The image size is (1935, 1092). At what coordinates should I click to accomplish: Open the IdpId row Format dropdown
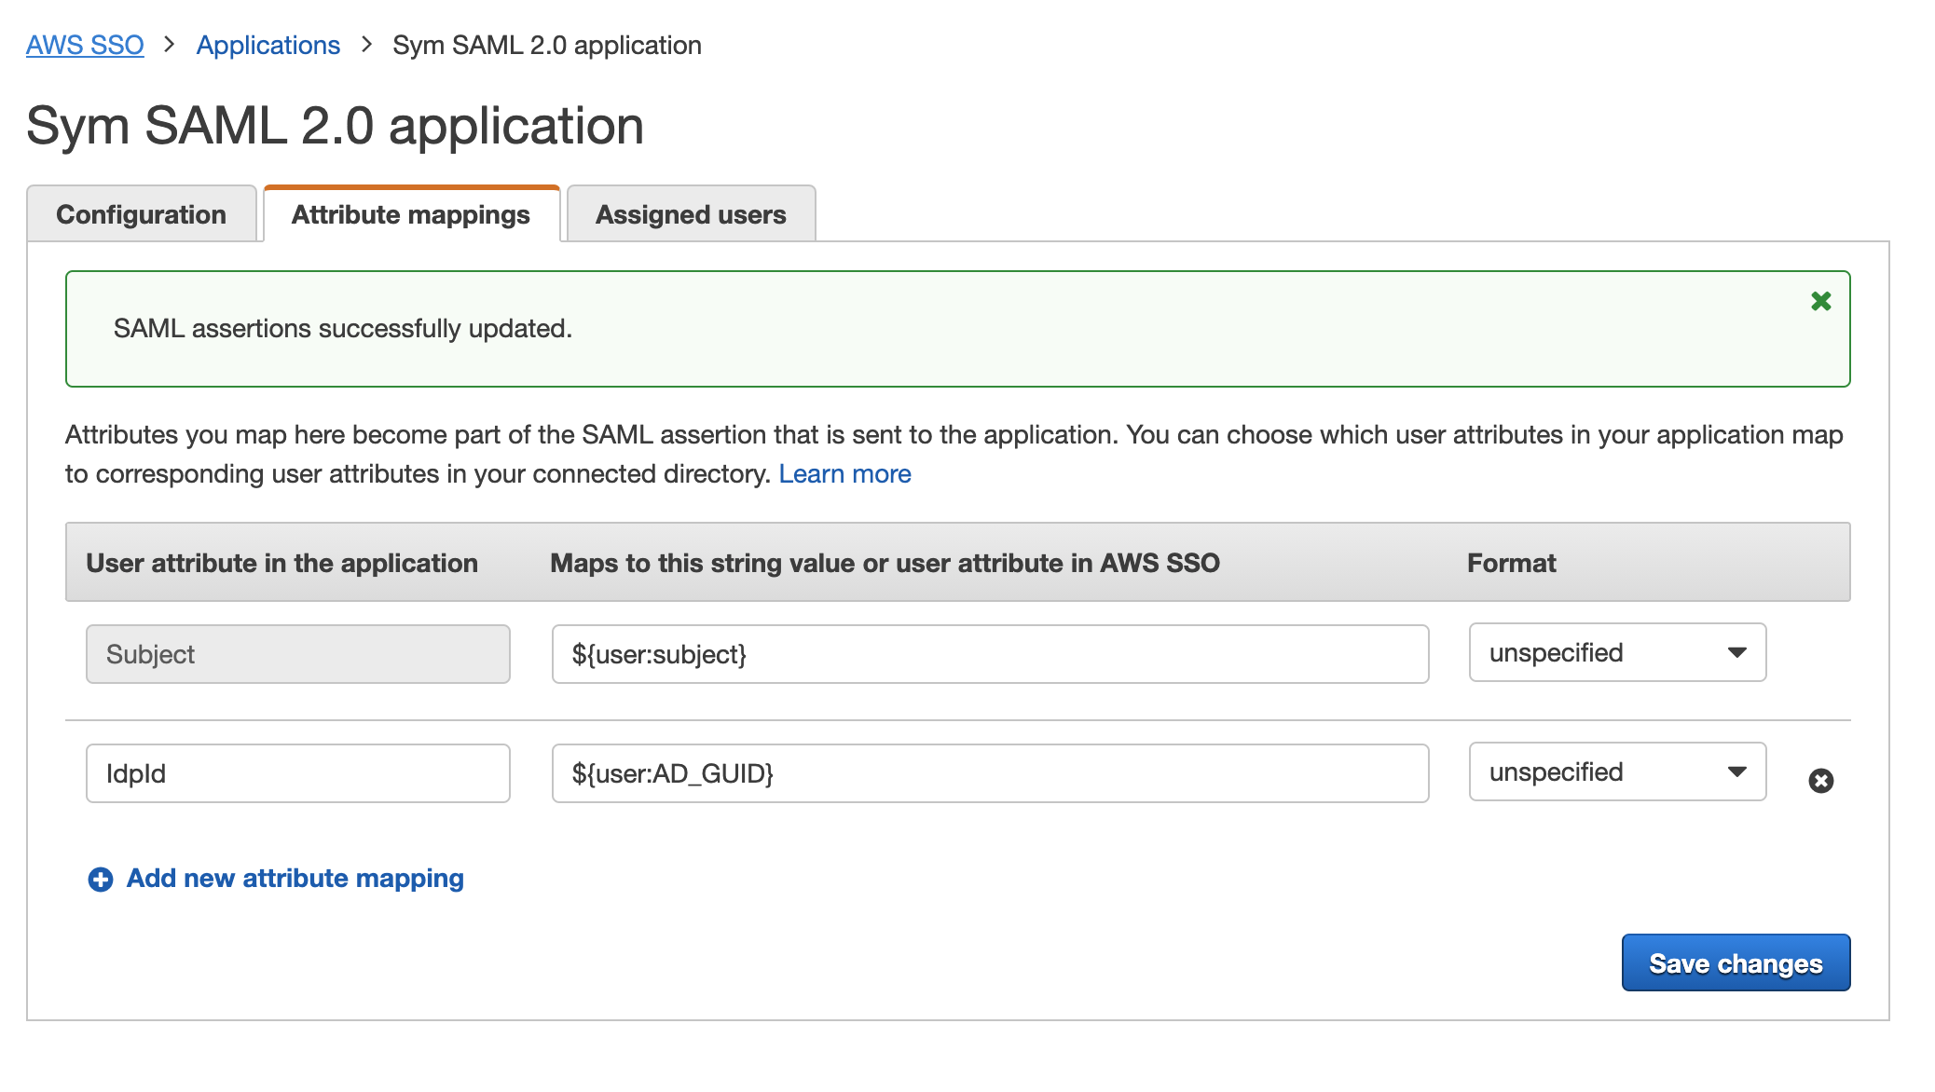(x=1617, y=772)
